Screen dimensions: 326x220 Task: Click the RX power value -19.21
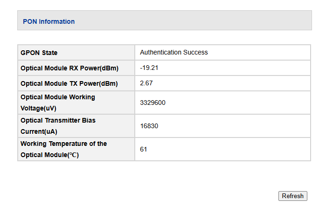pyautogui.click(x=149, y=68)
